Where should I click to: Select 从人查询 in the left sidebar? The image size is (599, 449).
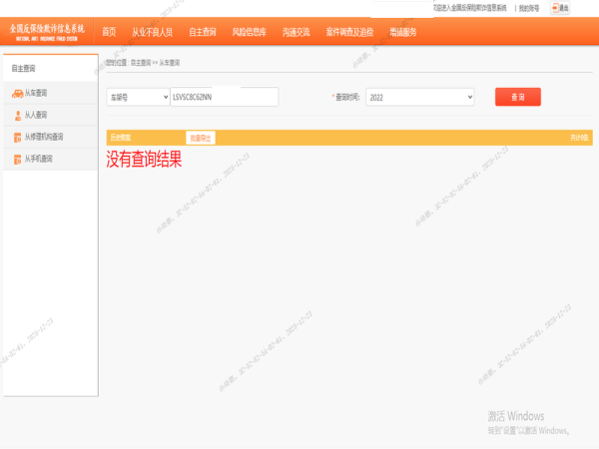point(38,115)
